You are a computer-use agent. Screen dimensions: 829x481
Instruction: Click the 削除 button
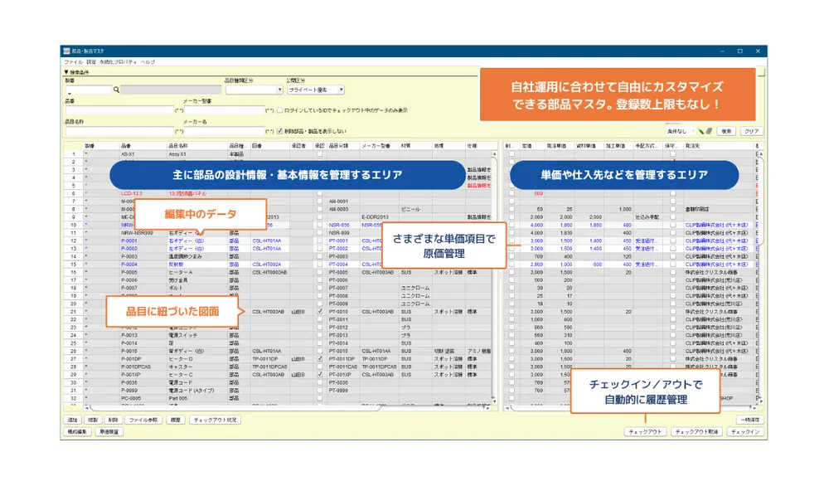[x=113, y=420]
